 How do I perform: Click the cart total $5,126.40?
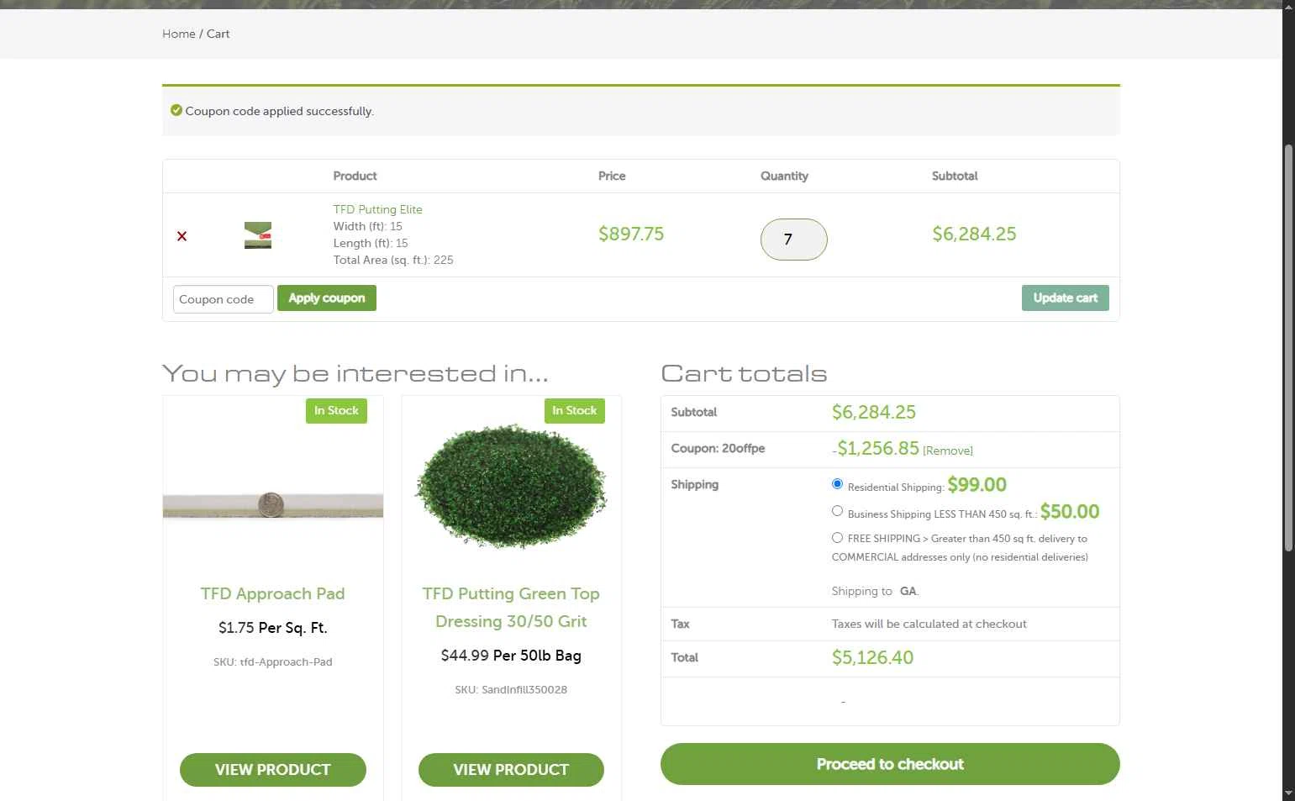tap(872, 658)
